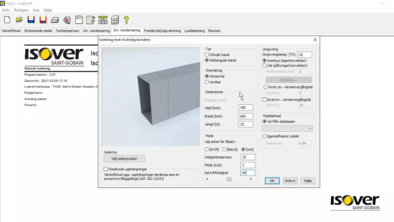Click the document page toolbar icon

[79, 20]
